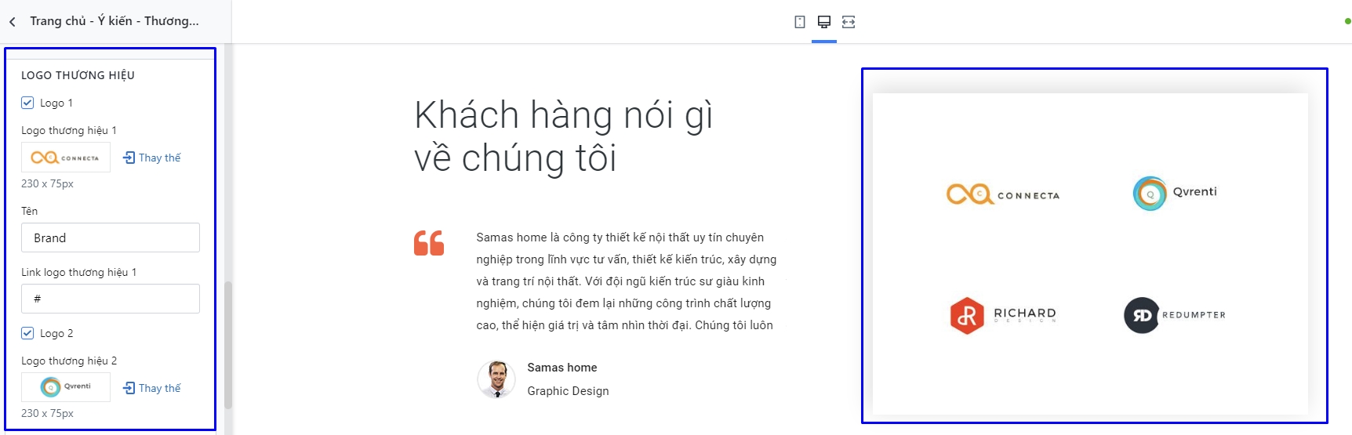Click the Tên input field containing Brand
The height and width of the screenshot is (435, 1352).
(111, 237)
